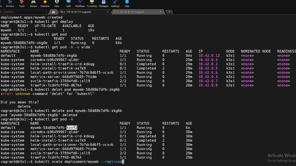Open the Servers toolbar icon
Viewport: 296px width, 166px height.
[10, 3]
